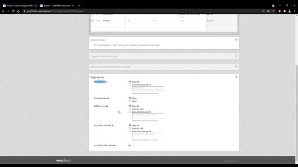Open a new browser tab
298x167 pixels.
point(79,6)
